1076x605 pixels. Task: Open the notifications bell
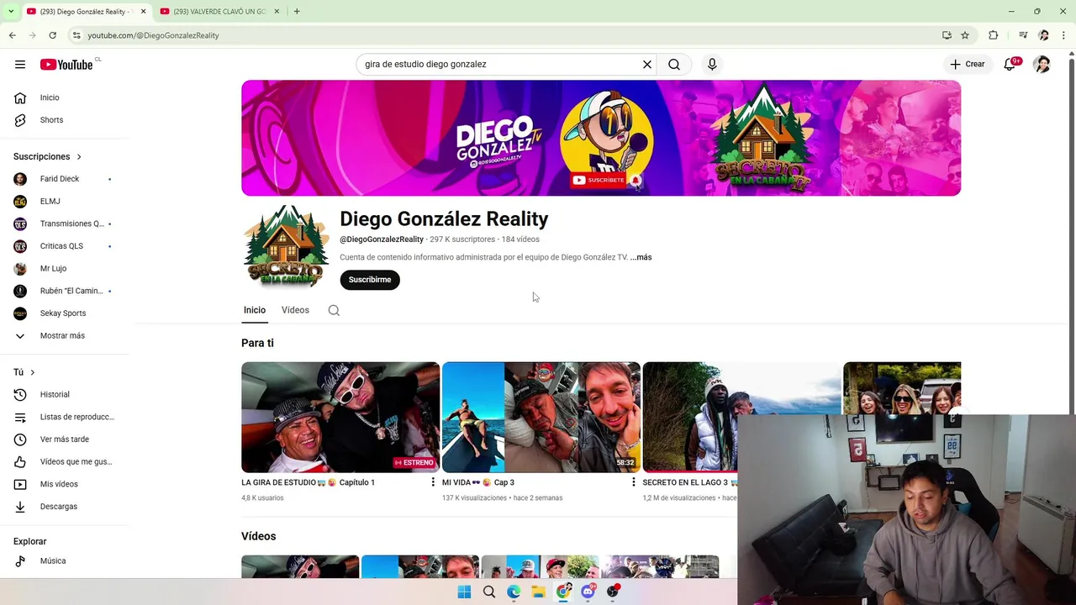pos(1010,64)
